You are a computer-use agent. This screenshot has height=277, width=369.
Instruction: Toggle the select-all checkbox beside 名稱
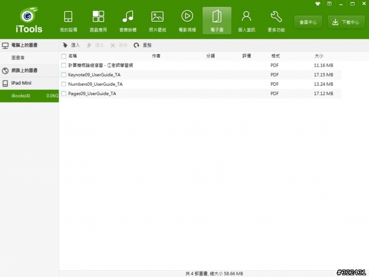(63, 56)
